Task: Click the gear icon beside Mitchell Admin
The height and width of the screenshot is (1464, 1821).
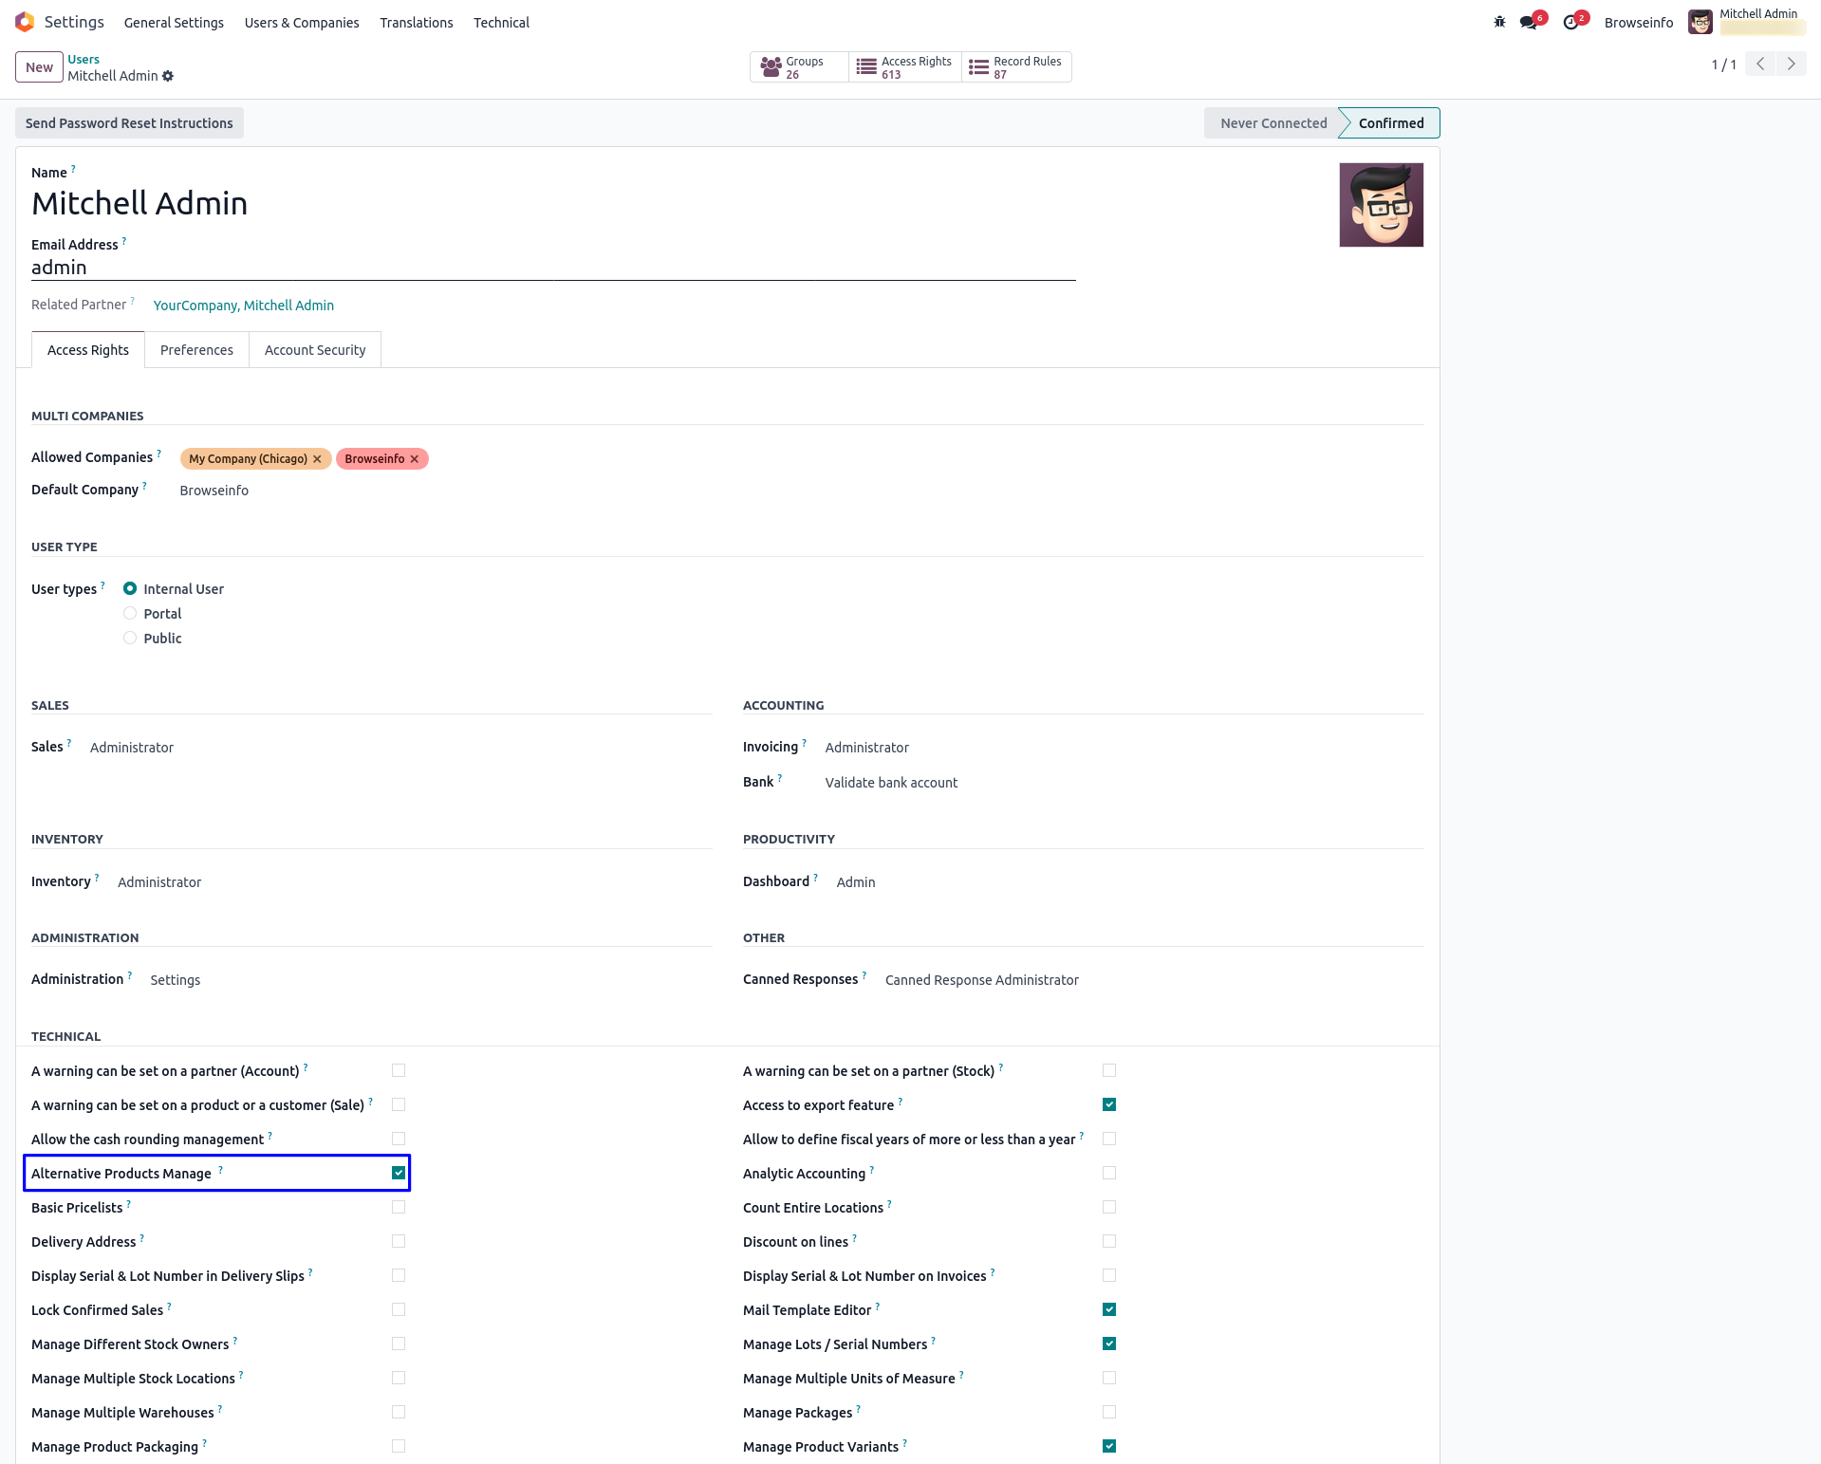Action: [x=168, y=76]
